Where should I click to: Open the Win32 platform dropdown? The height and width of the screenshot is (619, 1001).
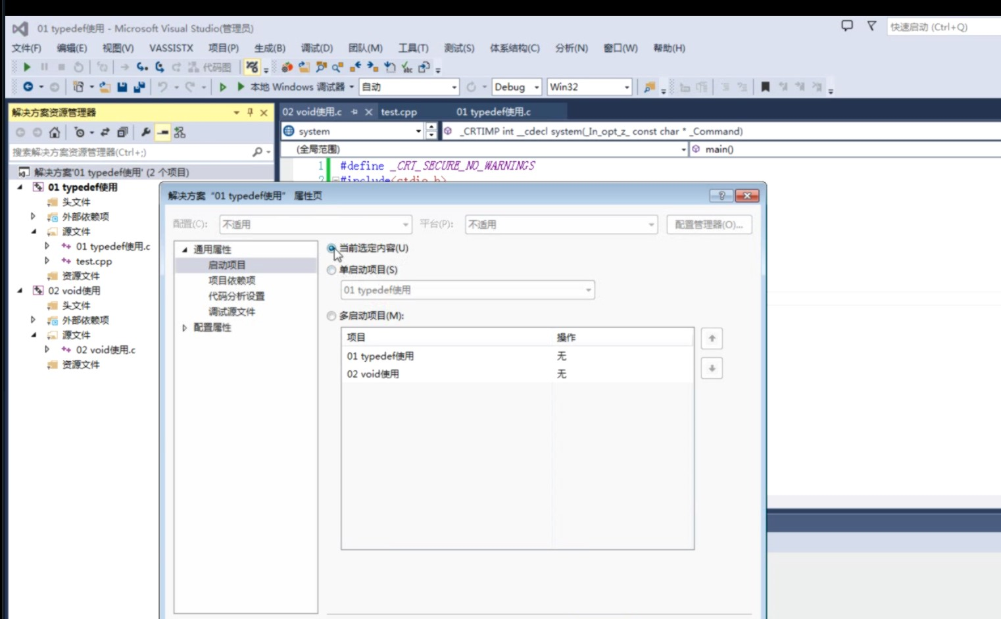[x=590, y=87]
